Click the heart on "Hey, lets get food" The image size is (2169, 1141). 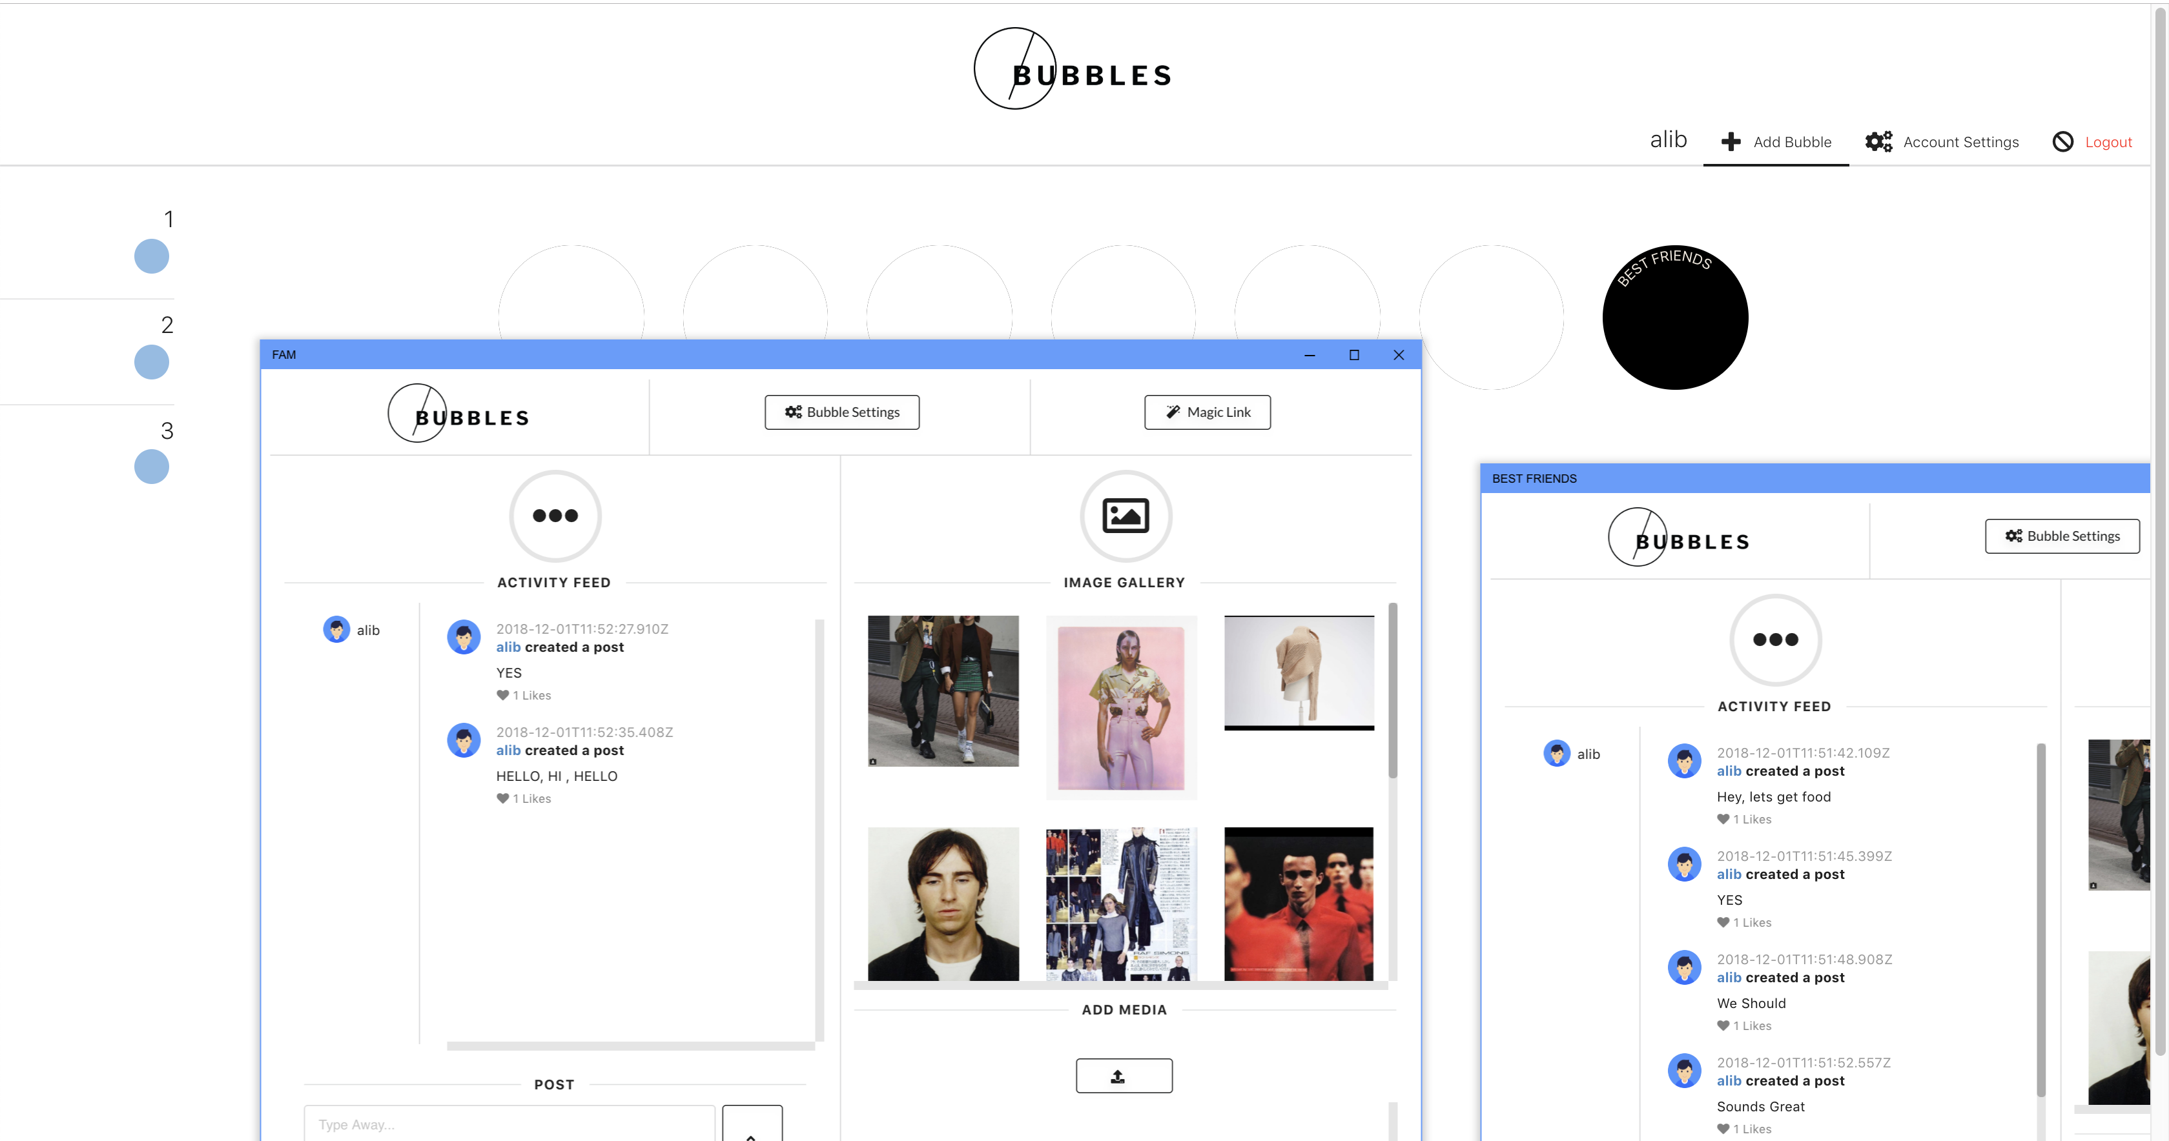click(1723, 819)
